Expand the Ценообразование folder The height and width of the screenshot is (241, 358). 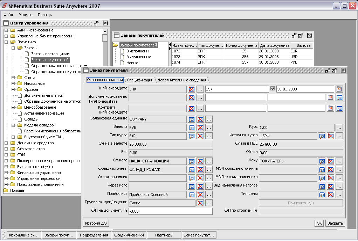[x=13, y=107]
